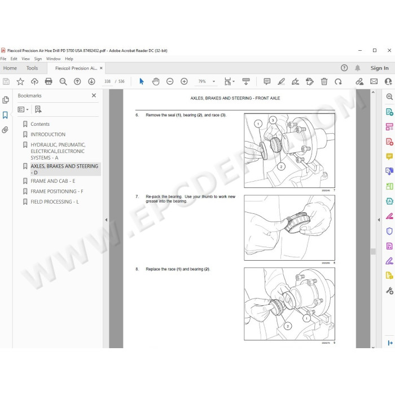Click the vertical scrollbar thumb
The width and height of the screenshot is (395, 395).
click(373, 251)
